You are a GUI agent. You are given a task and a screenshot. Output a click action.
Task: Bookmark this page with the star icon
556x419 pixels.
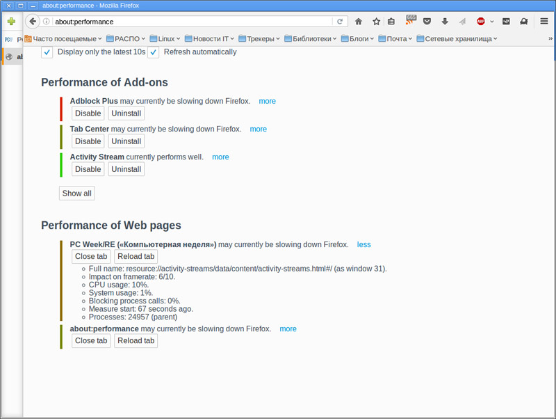coord(376,22)
